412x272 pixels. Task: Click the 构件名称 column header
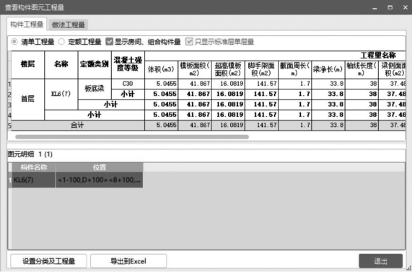point(34,167)
